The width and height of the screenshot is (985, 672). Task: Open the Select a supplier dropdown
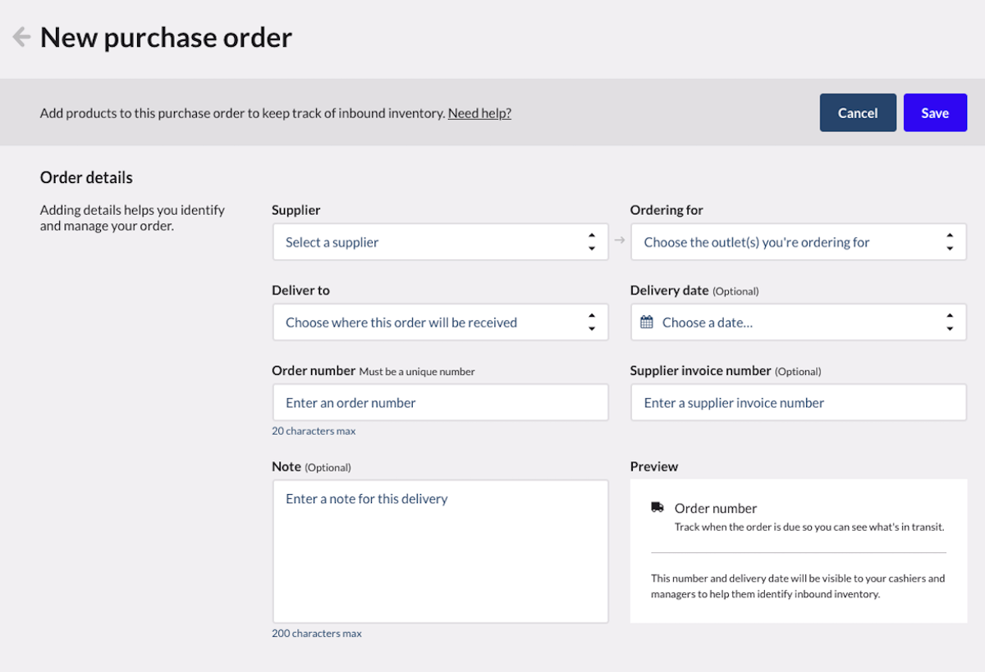point(427,242)
